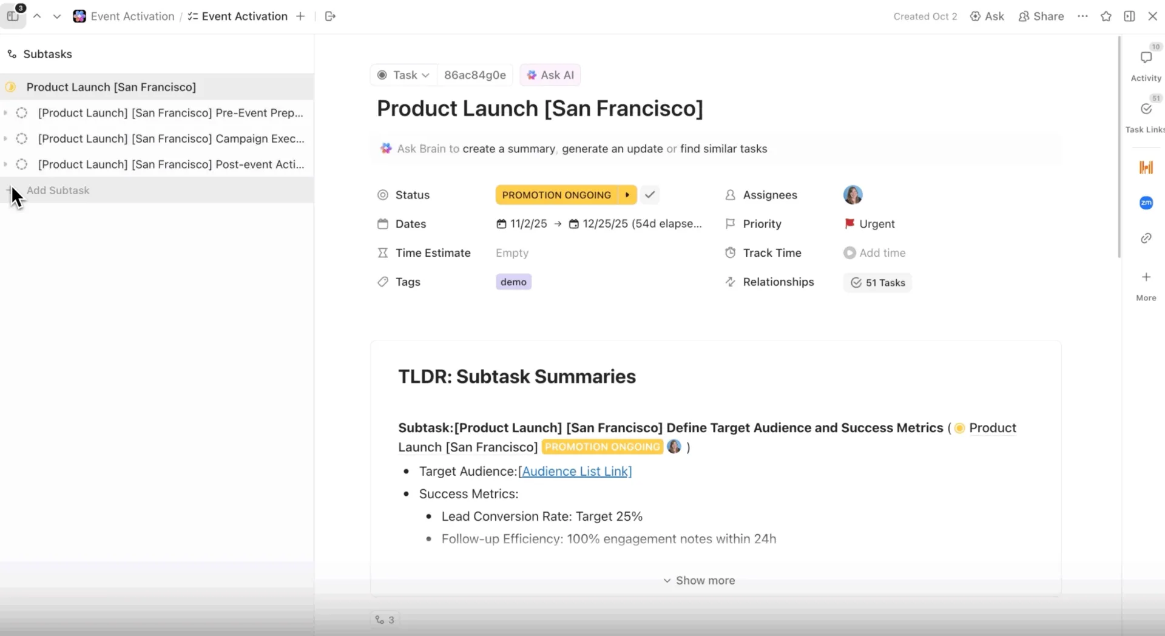Open the Event Activation list breadcrumb
1165x636 pixels.
(x=238, y=16)
